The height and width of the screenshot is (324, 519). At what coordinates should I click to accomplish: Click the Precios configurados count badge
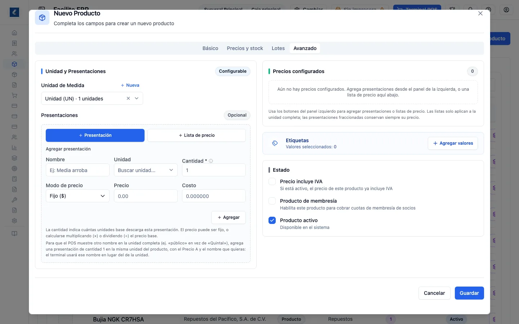pyautogui.click(x=473, y=71)
